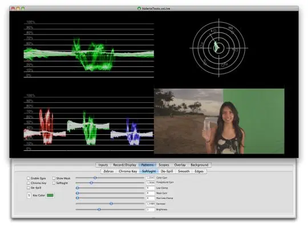Click the Color Gain slider handle

point(95,178)
